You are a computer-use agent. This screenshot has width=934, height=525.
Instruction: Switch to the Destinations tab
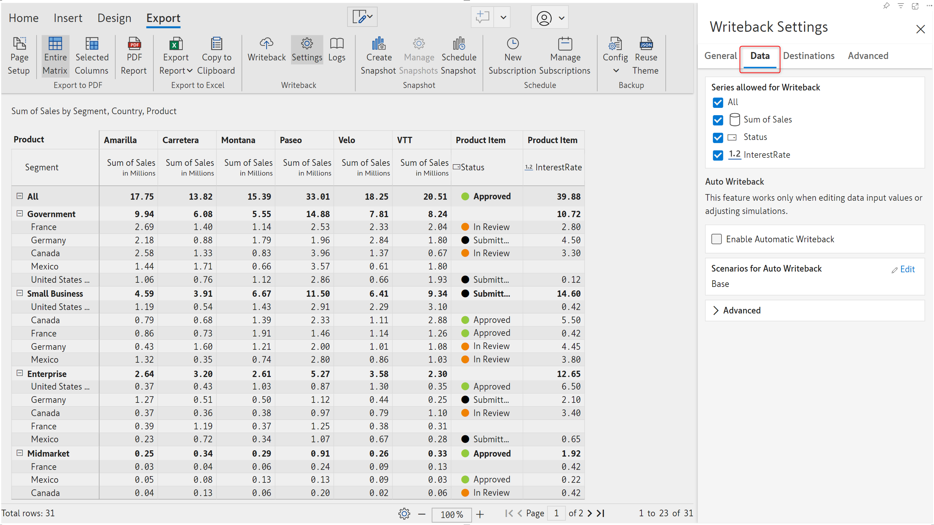[809, 56]
